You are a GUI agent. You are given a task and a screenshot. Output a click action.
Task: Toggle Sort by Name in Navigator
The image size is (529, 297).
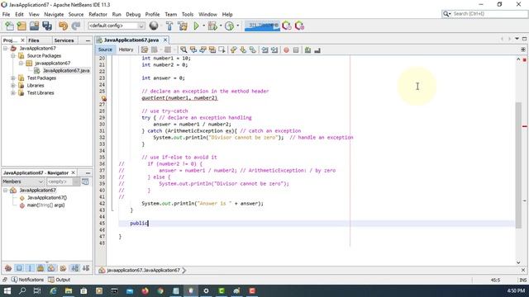75,268
